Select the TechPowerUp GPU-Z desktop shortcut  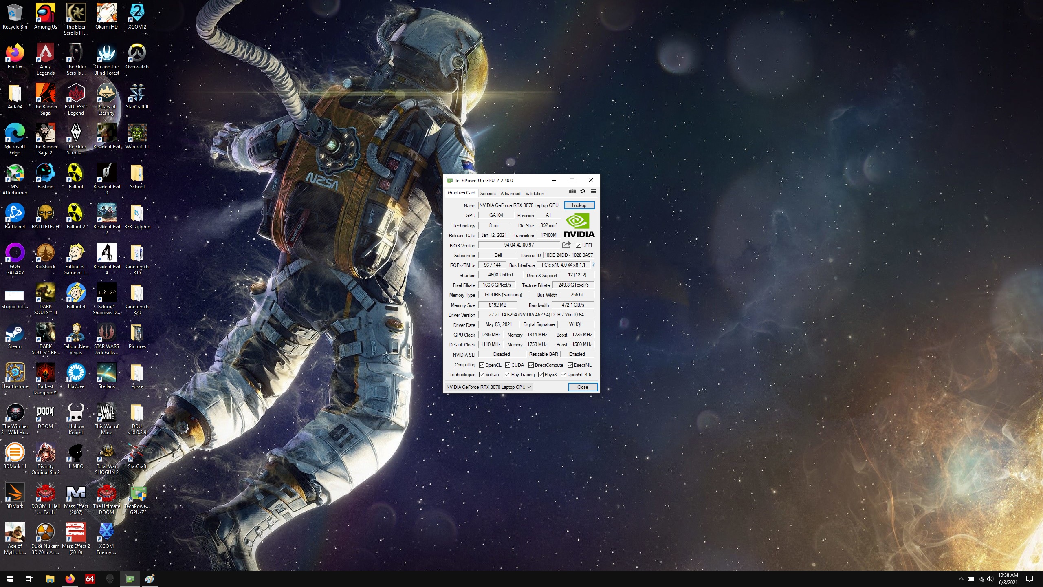coord(137,499)
